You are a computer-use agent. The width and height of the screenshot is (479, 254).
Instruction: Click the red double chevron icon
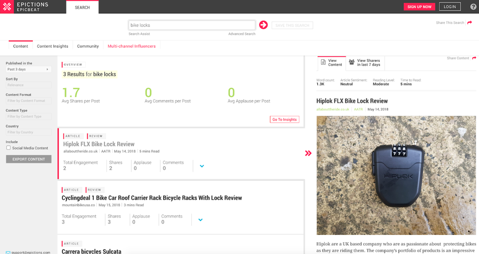click(308, 153)
